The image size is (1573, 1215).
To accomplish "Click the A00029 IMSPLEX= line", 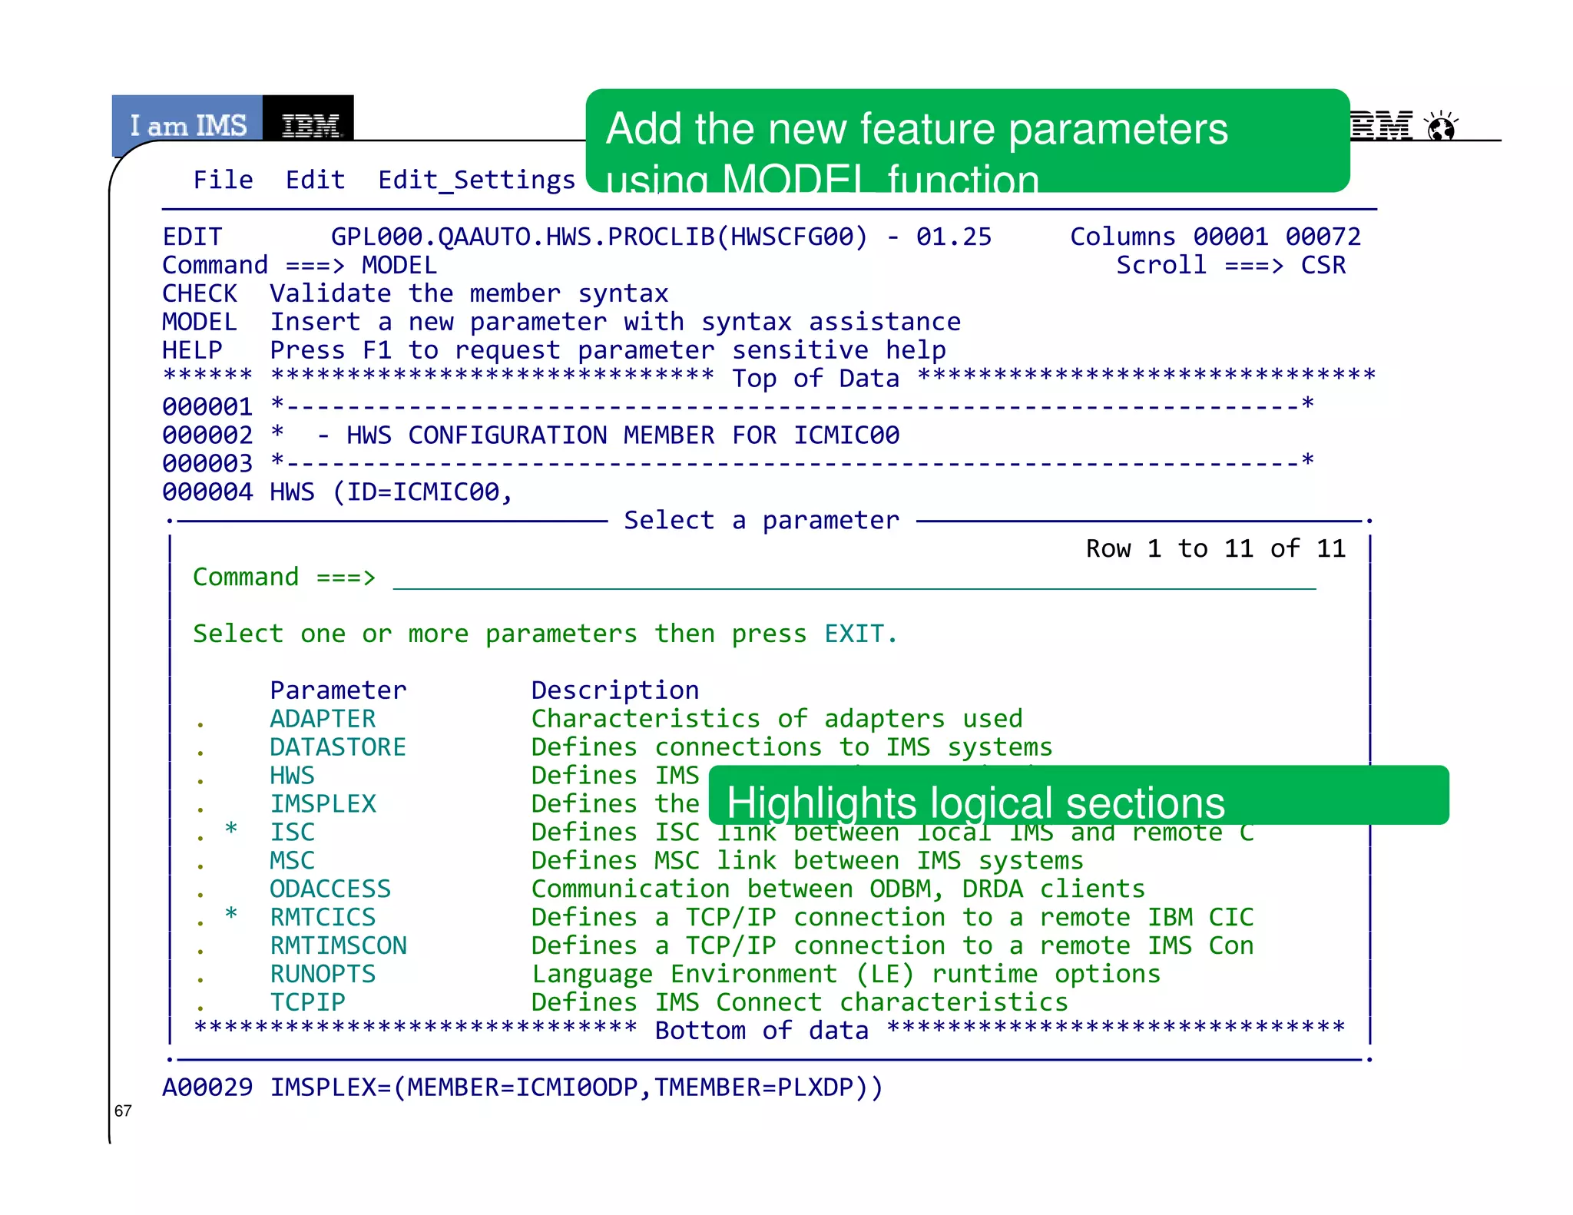I will click(522, 1088).
